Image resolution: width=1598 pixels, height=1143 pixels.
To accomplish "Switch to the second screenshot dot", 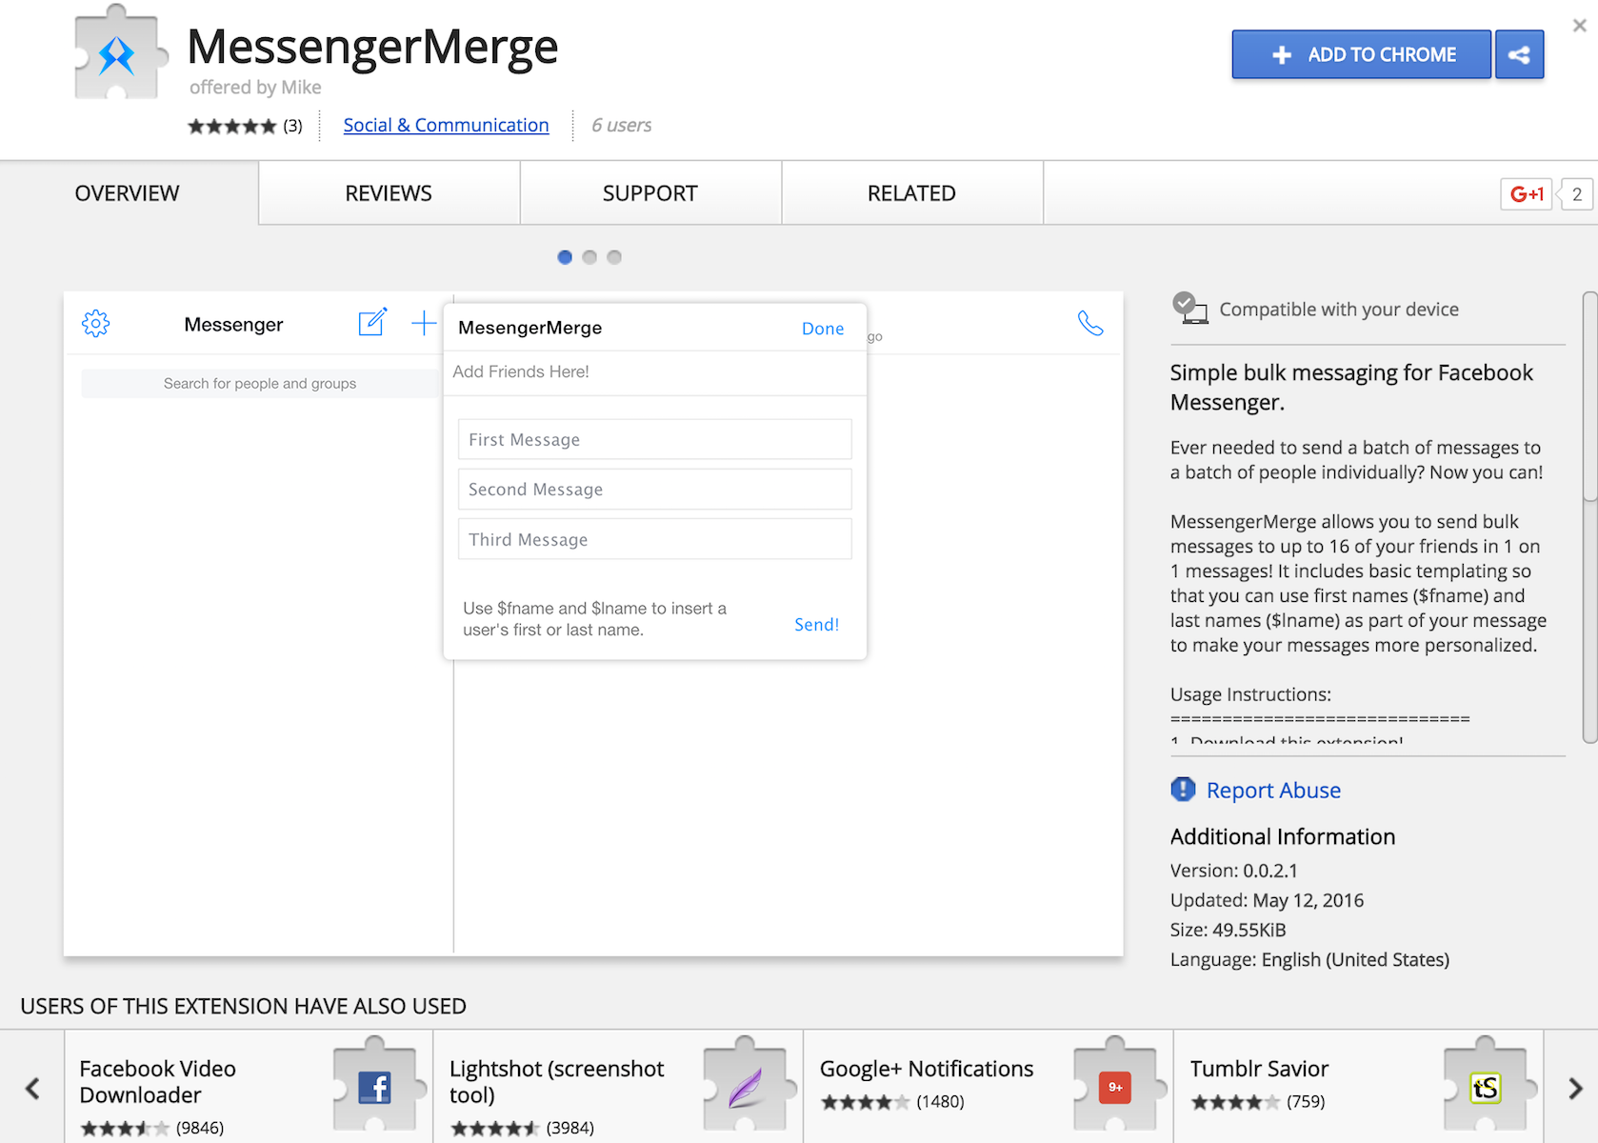I will (x=589, y=256).
